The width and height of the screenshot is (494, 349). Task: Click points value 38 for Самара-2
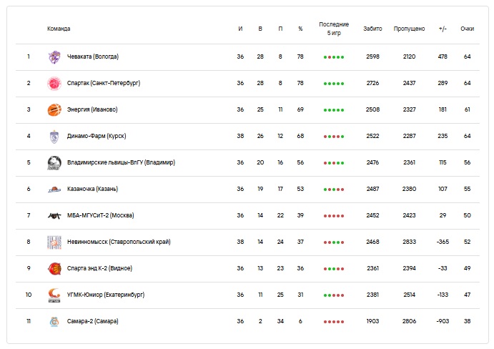click(468, 322)
